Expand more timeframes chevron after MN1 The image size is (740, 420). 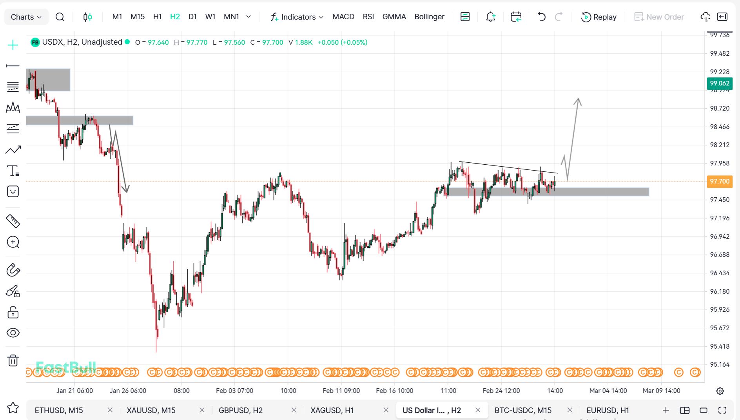coord(248,17)
